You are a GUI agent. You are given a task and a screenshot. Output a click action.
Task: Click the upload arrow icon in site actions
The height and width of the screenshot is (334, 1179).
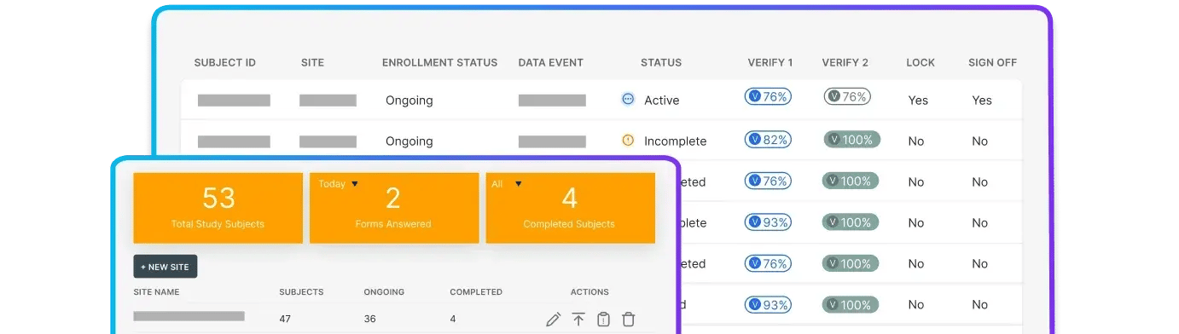tap(578, 320)
